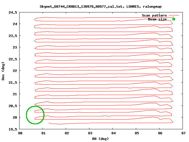Click the 'RA (deg)' axis label
This screenshot has width=189, height=142.
click(x=100, y=139)
